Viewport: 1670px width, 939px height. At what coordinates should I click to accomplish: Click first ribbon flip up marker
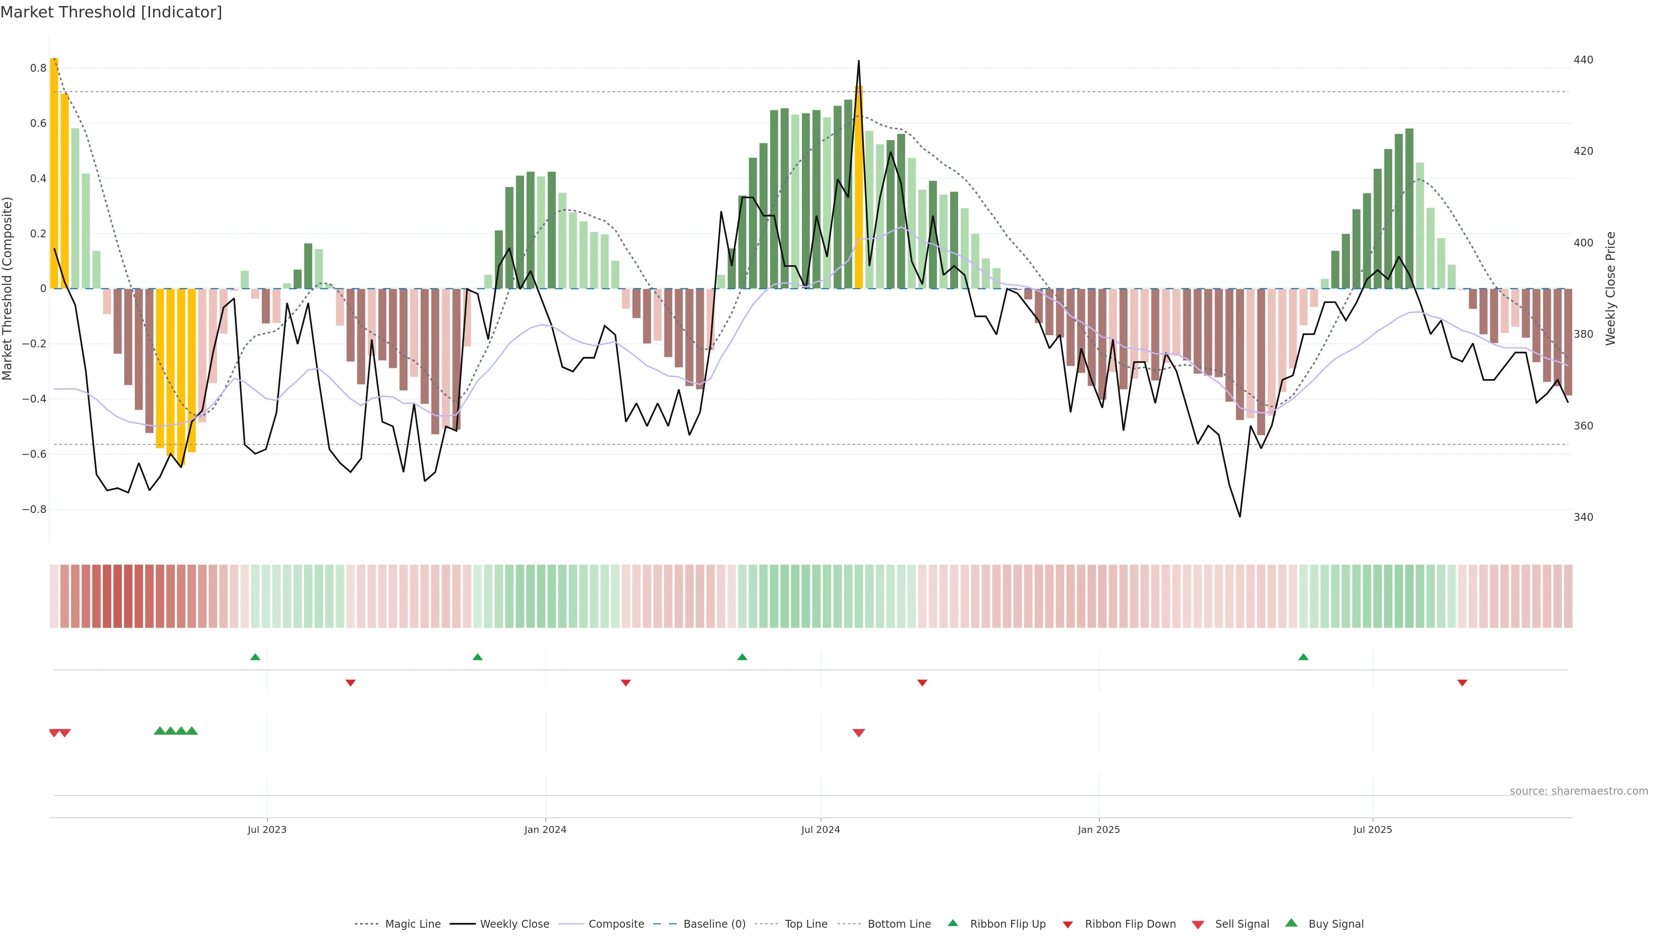click(x=255, y=657)
